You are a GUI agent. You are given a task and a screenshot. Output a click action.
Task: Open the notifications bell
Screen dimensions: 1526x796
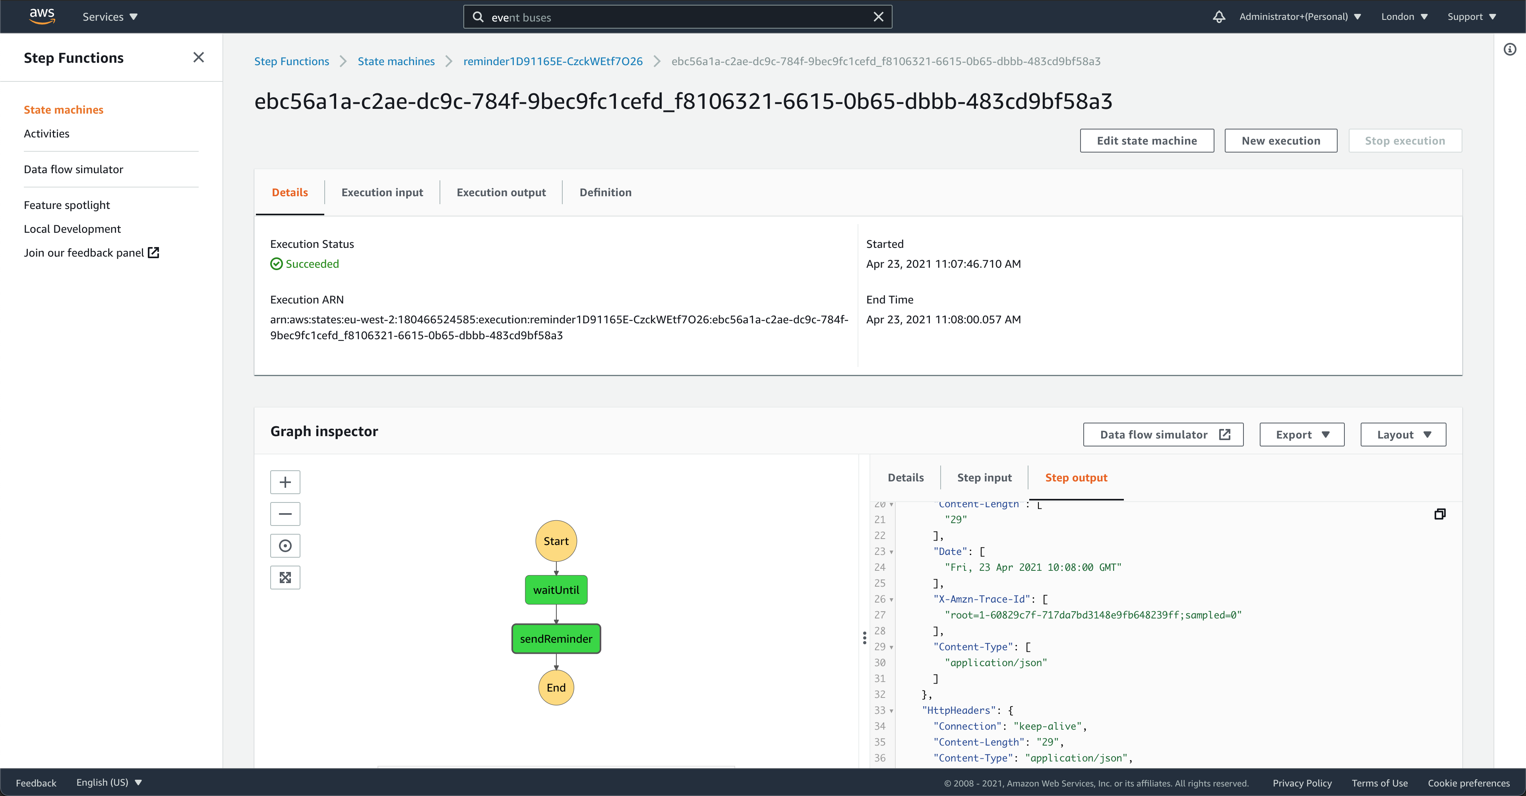click(x=1218, y=17)
